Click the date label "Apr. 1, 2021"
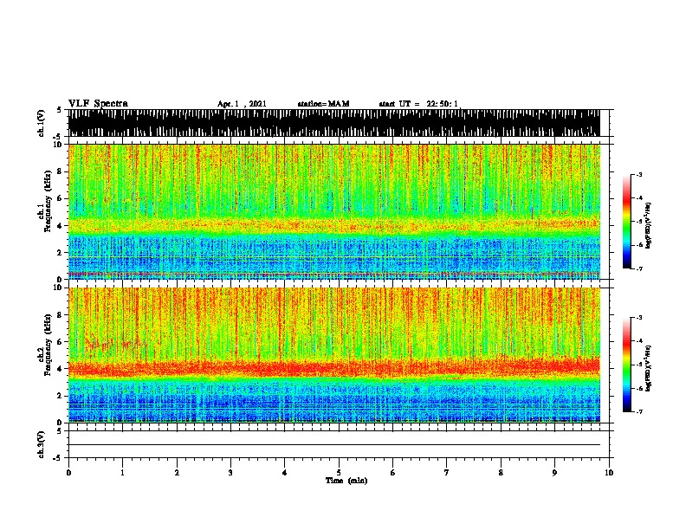Viewport: 686px width, 530px height. 242,104
